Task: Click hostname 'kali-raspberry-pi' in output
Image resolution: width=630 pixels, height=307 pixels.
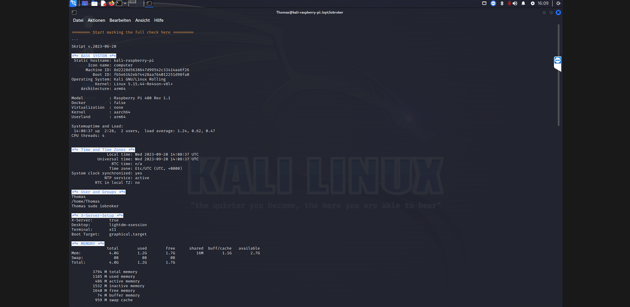Action: (134, 61)
